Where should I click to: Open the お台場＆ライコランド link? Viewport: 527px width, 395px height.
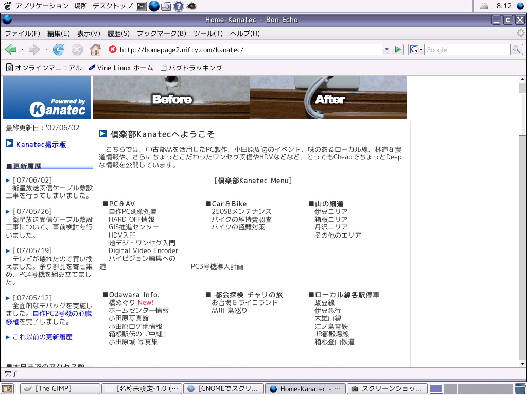tap(245, 302)
